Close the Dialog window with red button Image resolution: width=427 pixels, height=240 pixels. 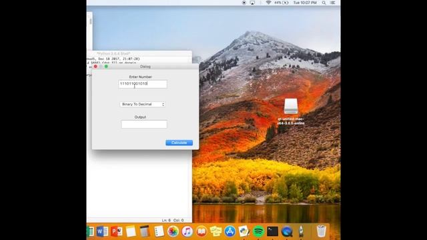coord(95,67)
